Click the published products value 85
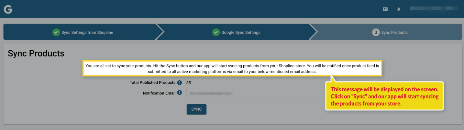This screenshot has height=130, width=464. click(x=189, y=83)
